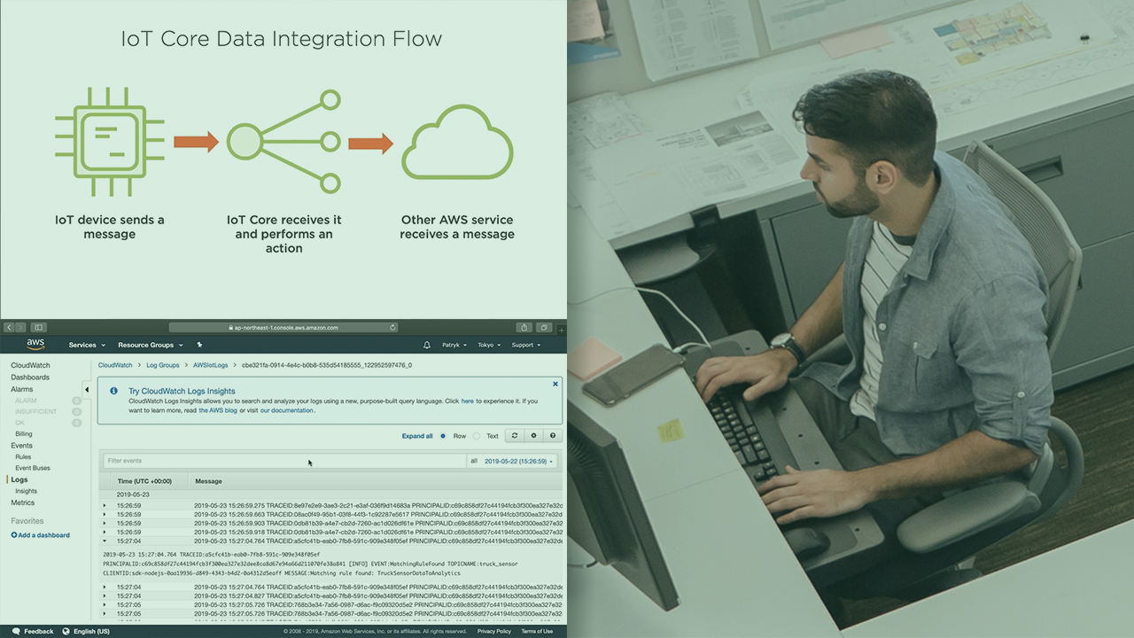
Task: Click the Expand all link
Action: pyautogui.click(x=417, y=436)
